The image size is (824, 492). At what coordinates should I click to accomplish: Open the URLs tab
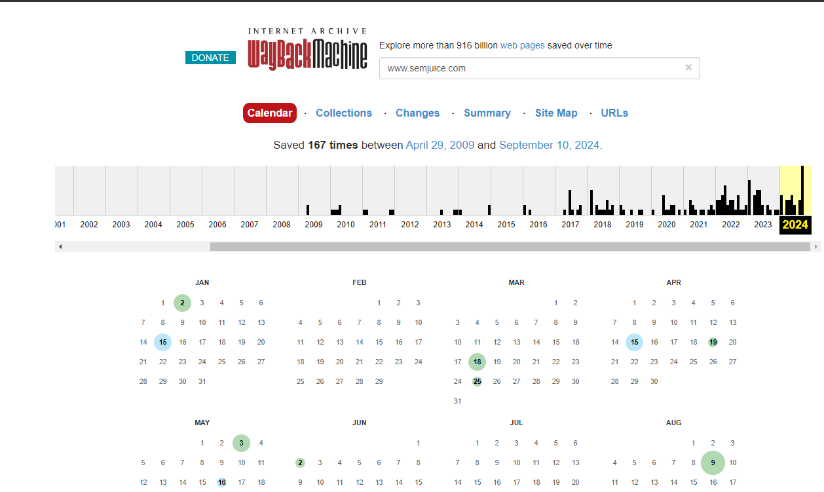click(614, 113)
